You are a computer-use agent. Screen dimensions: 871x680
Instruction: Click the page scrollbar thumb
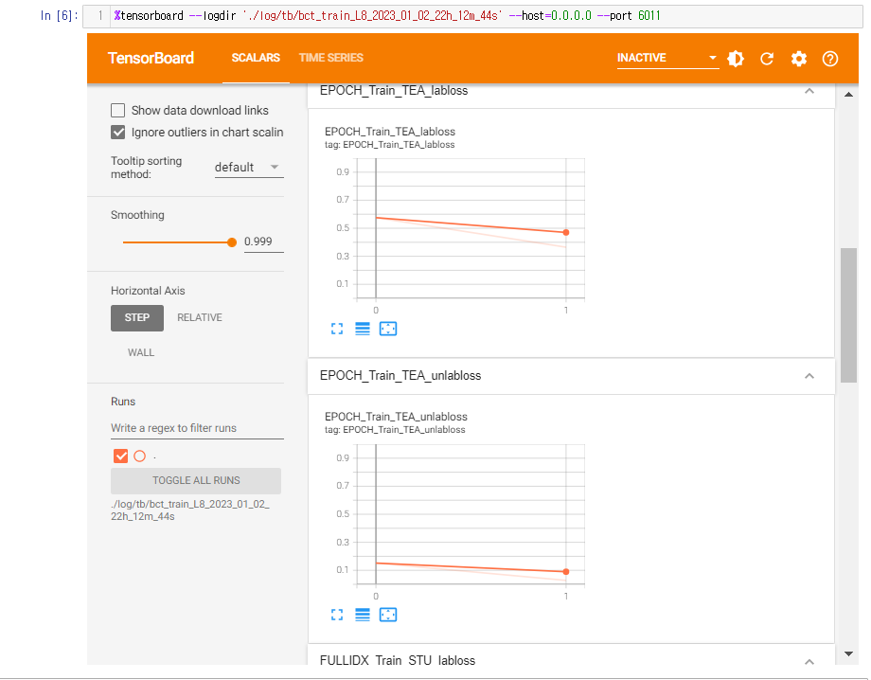click(x=849, y=315)
